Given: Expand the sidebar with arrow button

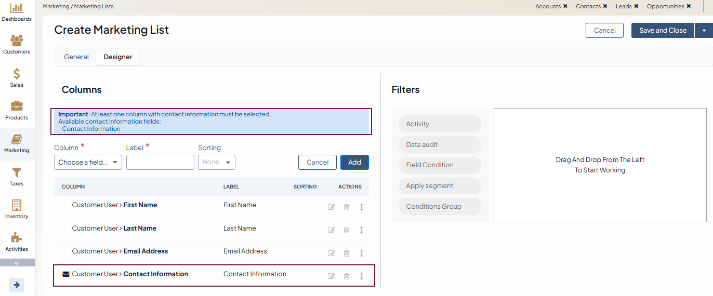Looking at the screenshot, I should [17, 285].
